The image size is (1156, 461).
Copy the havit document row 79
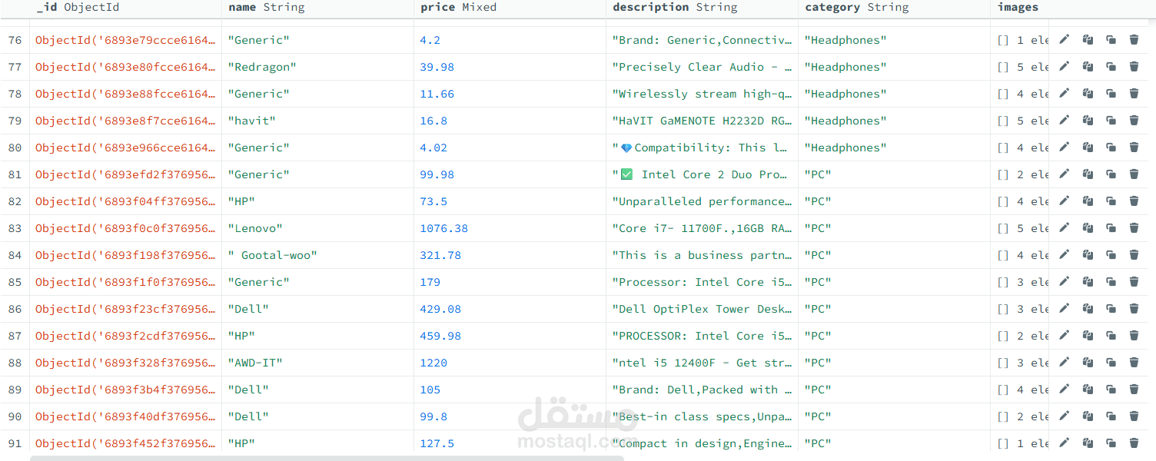point(1088,121)
